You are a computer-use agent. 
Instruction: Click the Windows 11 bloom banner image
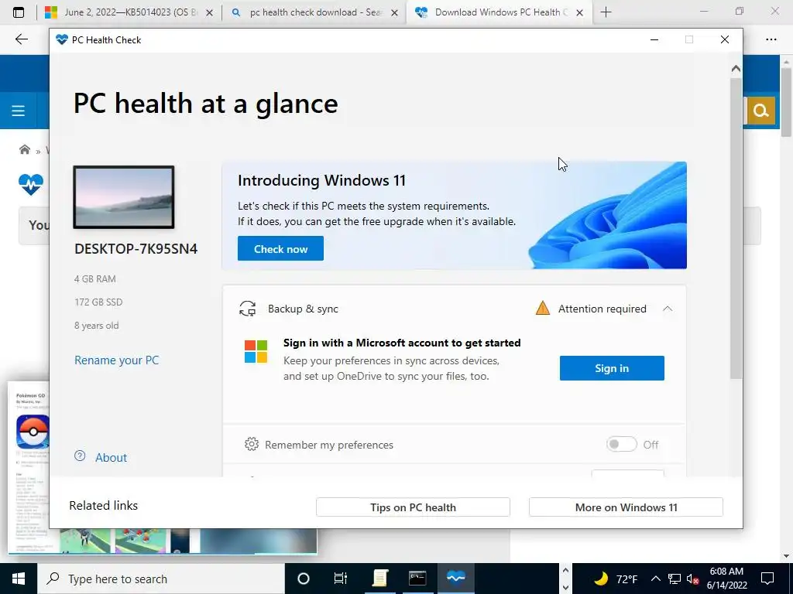point(607,215)
